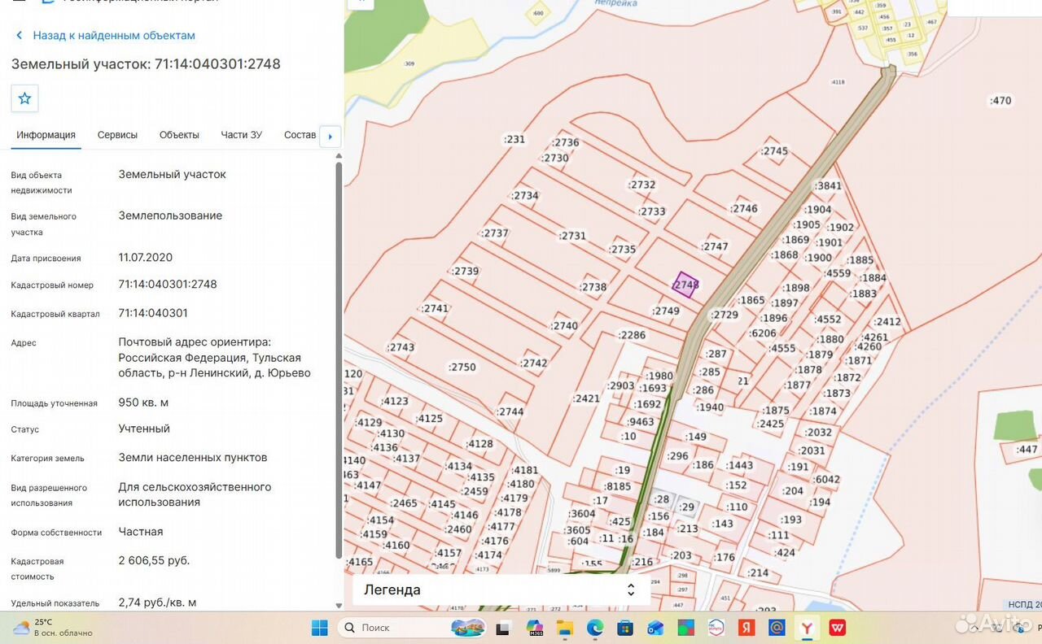This screenshot has height=644, width=1042.
Task: Click the status value Учтенный
Action: [x=144, y=429]
